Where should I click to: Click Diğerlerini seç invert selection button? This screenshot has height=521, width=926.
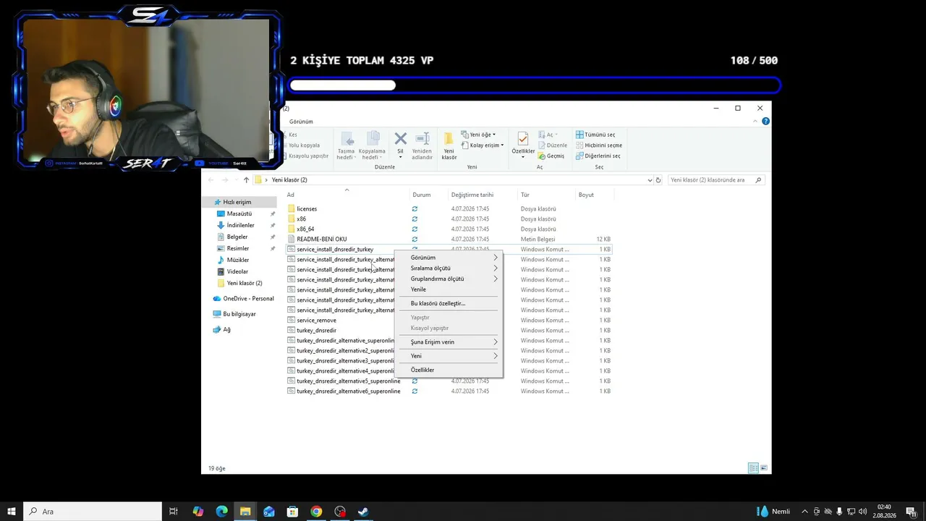598,156
